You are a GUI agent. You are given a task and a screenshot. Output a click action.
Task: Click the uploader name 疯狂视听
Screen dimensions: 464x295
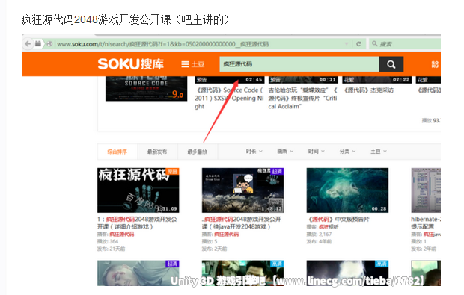pos(329,227)
